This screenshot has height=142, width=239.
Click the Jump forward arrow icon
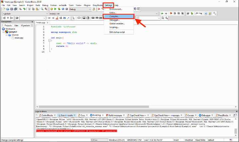[166, 14]
